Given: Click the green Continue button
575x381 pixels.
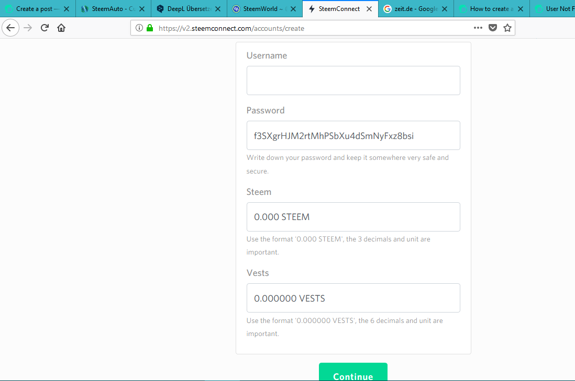Looking at the screenshot, I should click(x=353, y=372).
